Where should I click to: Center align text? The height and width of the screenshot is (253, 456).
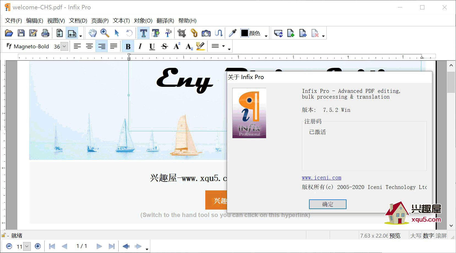pyautogui.click(x=89, y=46)
